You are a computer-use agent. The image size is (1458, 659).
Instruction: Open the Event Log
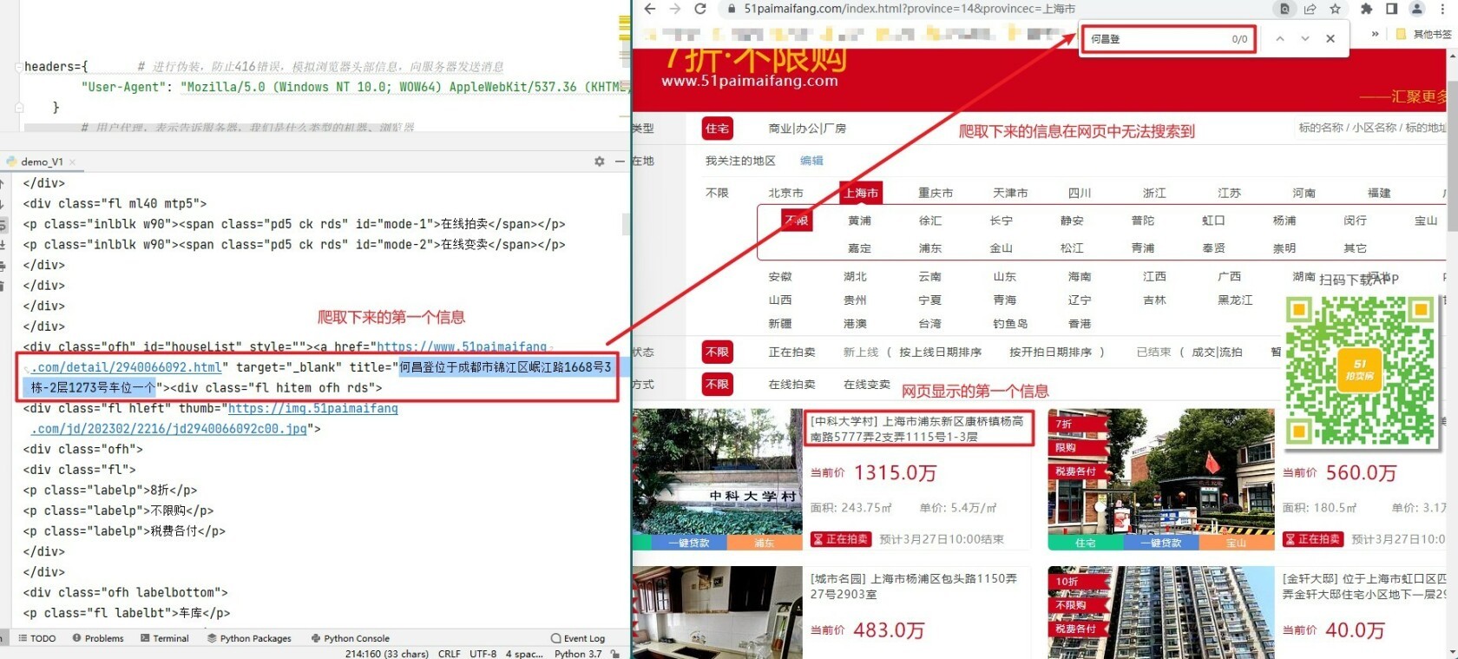(578, 638)
